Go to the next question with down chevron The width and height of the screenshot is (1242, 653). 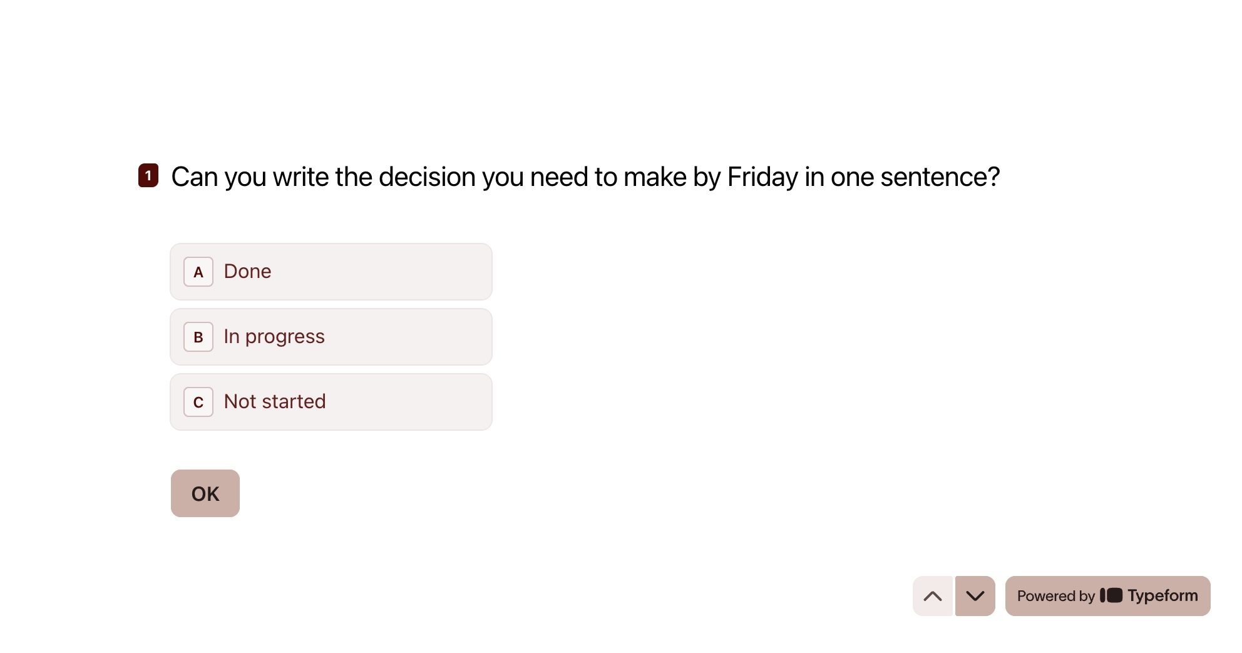point(975,596)
